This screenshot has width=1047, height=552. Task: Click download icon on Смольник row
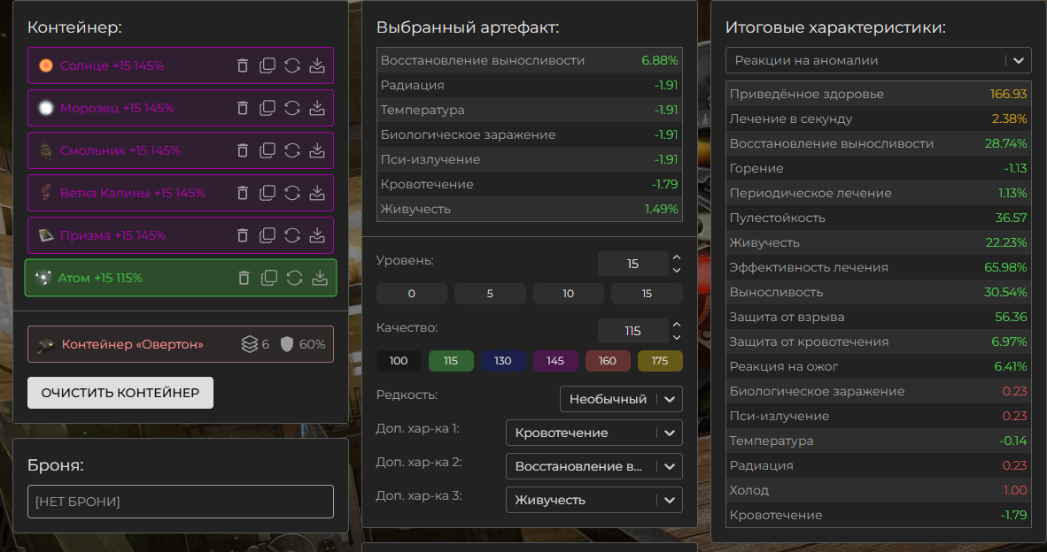[317, 150]
